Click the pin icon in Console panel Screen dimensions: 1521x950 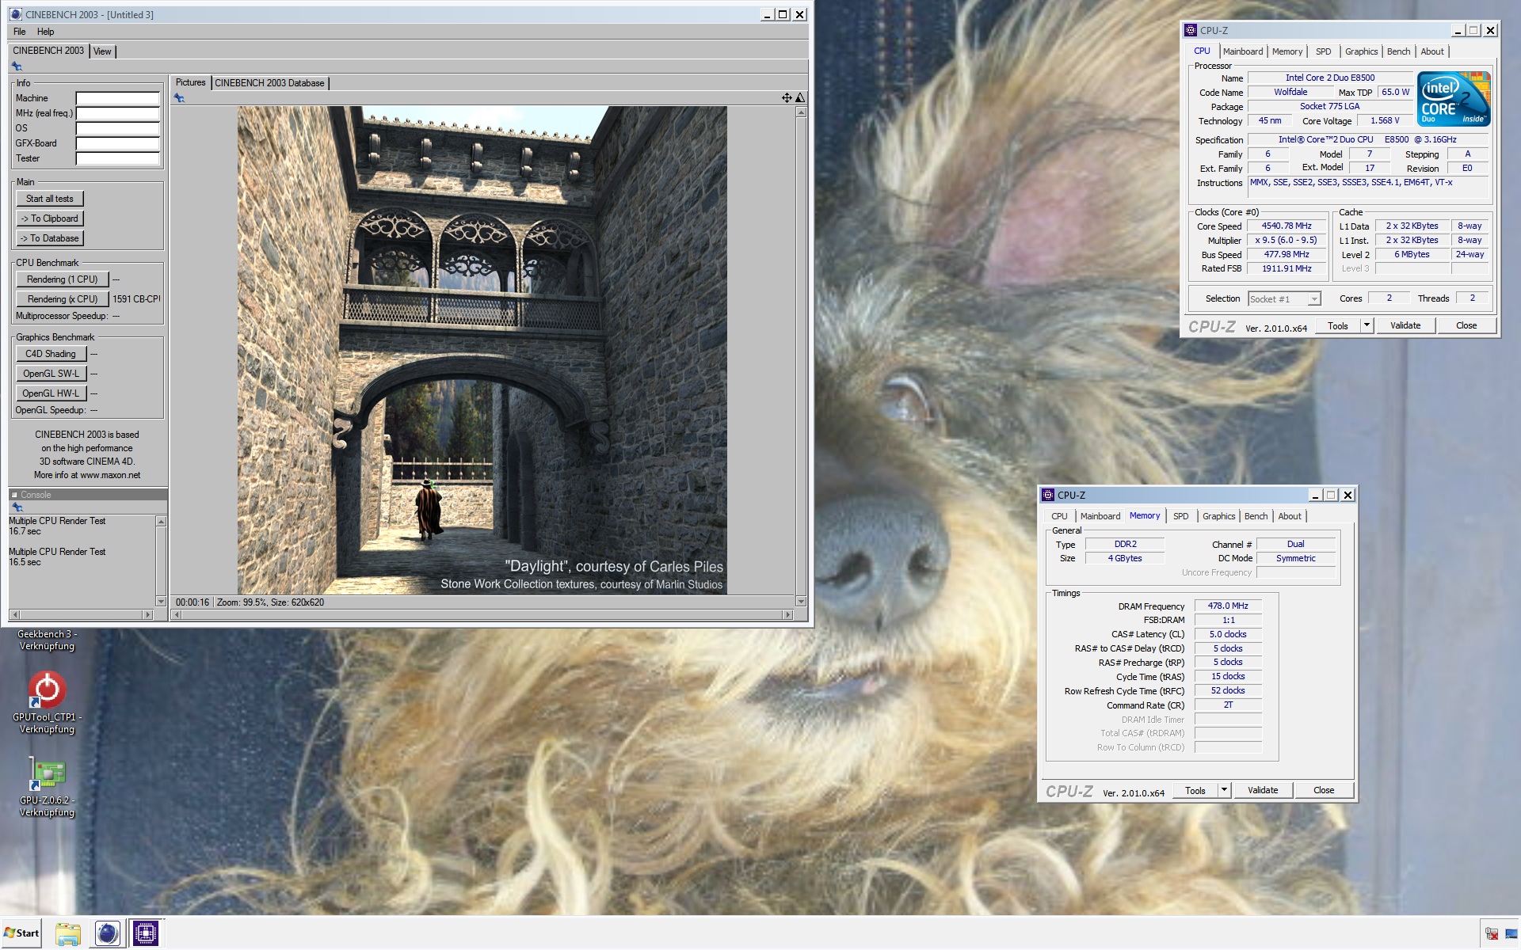pos(17,507)
